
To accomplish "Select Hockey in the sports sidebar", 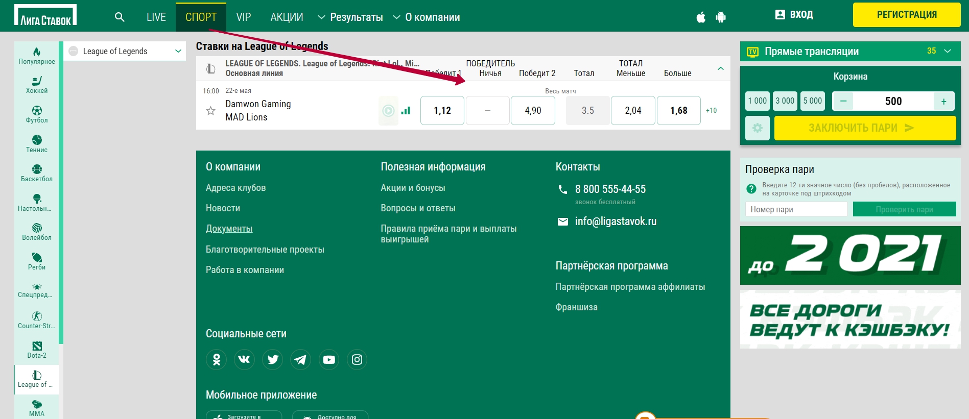I will click(x=37, y=85).
